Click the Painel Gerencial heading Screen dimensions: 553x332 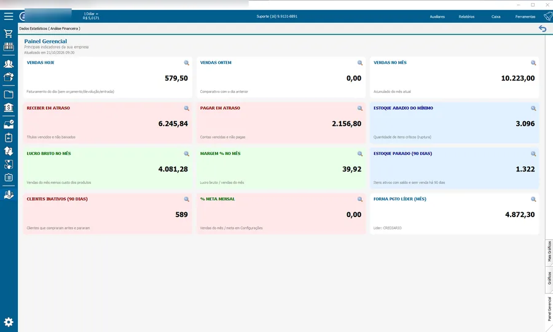45,41
